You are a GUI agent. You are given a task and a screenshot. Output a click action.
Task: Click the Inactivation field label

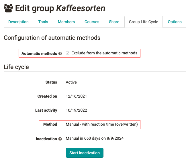tap(46, 139)
